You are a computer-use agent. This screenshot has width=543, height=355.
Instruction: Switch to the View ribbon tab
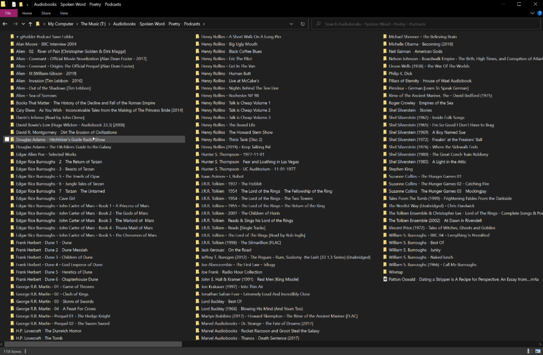coord(64,13)
